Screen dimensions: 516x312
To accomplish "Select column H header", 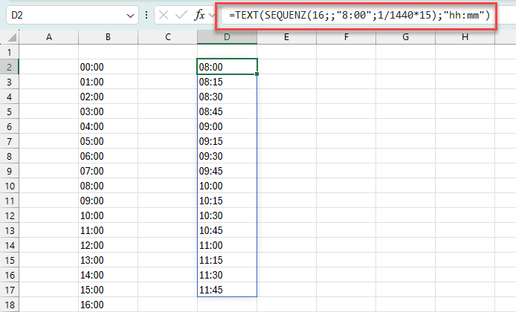I will tap(465, 37).
